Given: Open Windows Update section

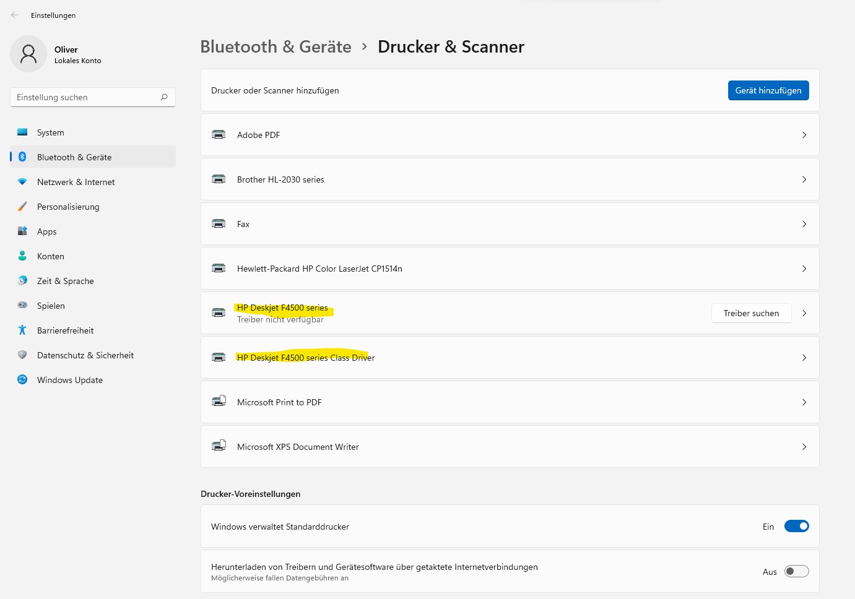Looking at the screenshot, I should point(93,380).
